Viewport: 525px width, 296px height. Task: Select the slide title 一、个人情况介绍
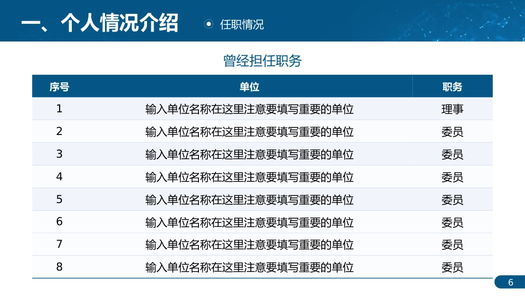[100, 23]
